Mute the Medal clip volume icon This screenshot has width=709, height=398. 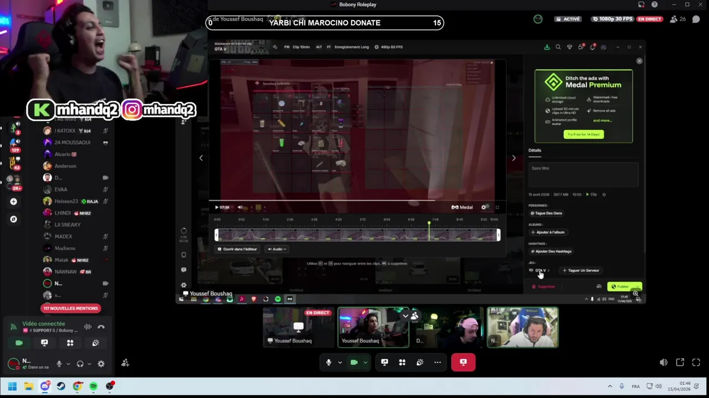[240, 207]
